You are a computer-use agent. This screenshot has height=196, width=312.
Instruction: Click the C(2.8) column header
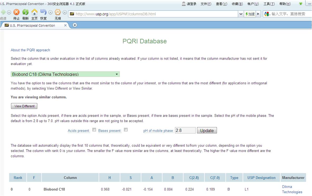(194, 178)
